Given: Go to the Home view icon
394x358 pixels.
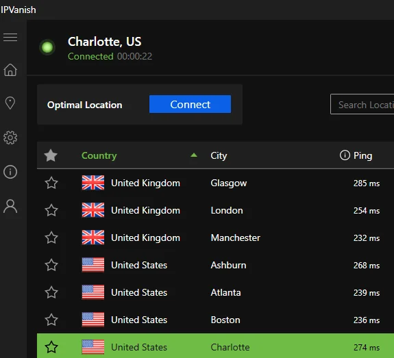Looking at the screenshot, I should [10, 70].
